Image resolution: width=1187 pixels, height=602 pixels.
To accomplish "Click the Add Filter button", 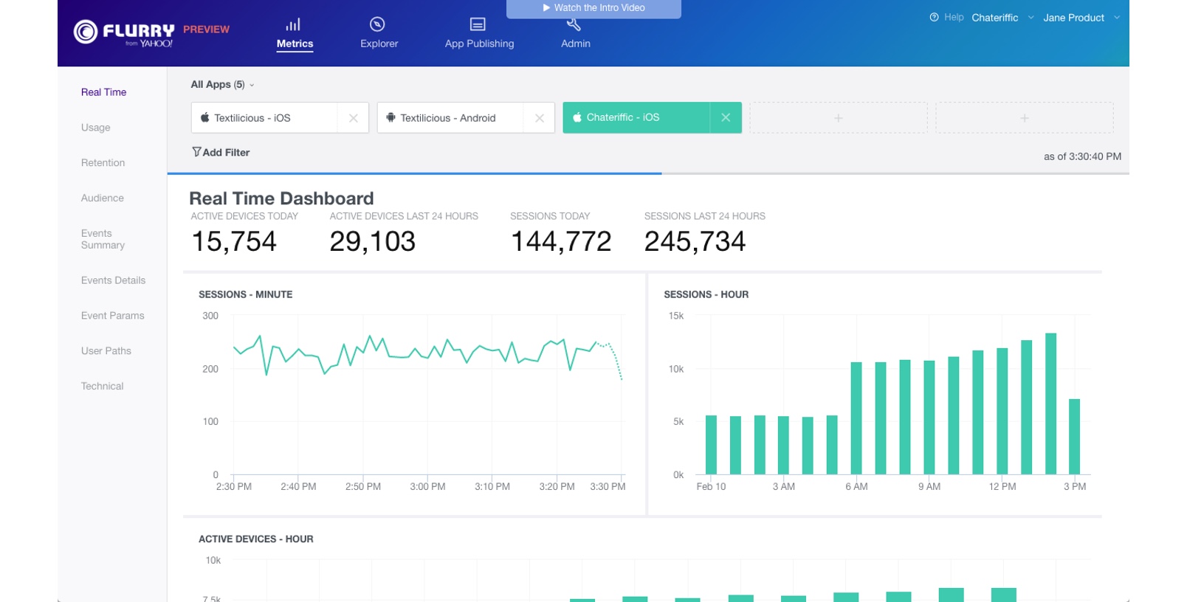I will coord(221,152).
